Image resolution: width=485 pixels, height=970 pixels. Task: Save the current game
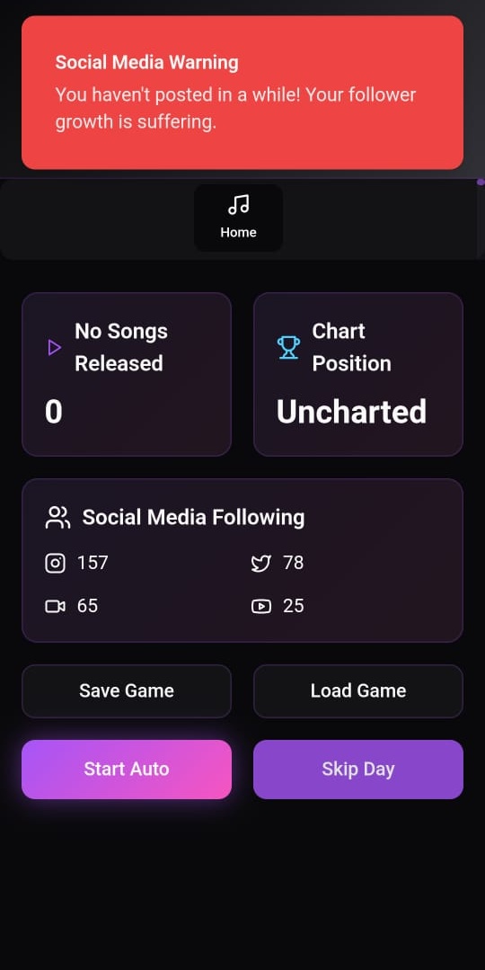pos(127,691)
